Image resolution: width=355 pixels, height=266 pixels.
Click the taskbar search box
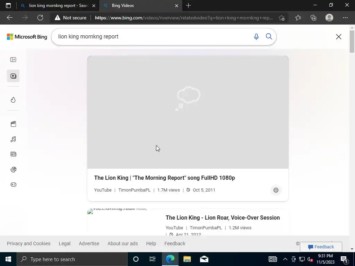click(72, 259)
